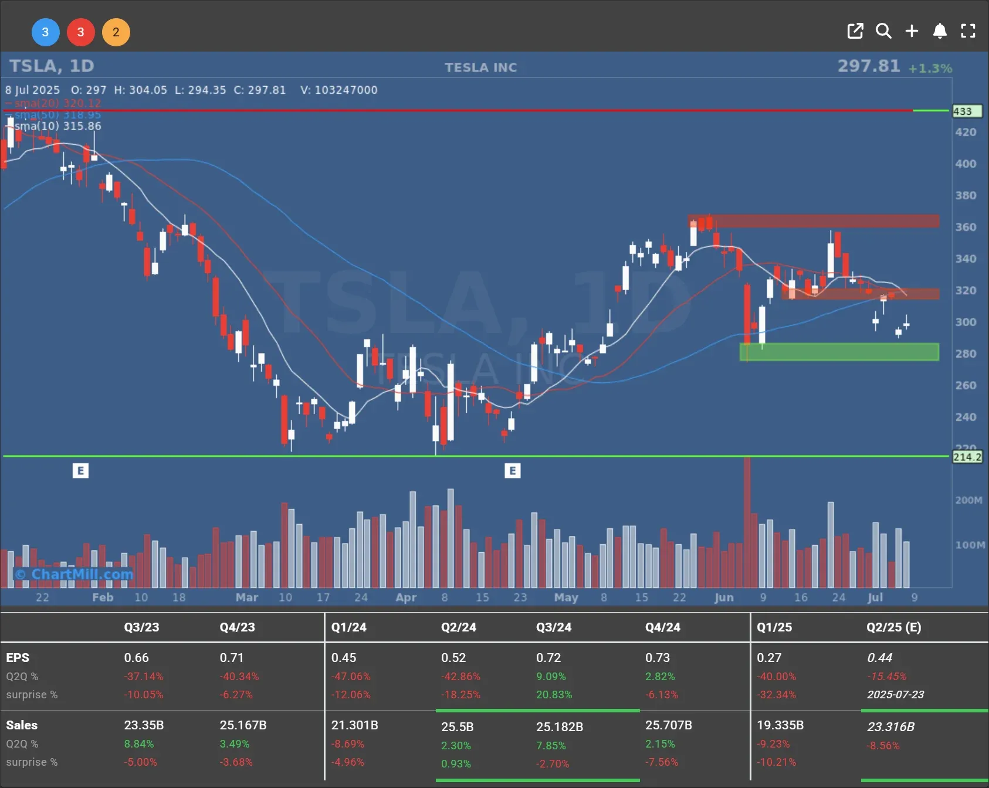The width and height of the screenshot is (989, 788).
Task: Click the +1.3% change value
Action: coord(930,68)
